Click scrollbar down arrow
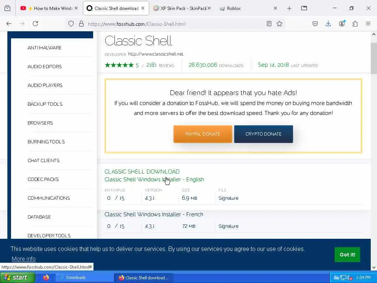Screen dimensions: 377x283 tap(374, 268)
